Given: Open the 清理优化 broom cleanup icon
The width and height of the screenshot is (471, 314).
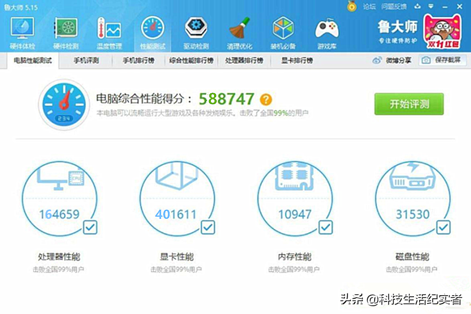Looking at the screenshot, I should click(240, 31).
